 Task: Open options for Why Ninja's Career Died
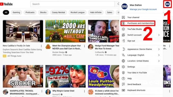click(84, 91)
